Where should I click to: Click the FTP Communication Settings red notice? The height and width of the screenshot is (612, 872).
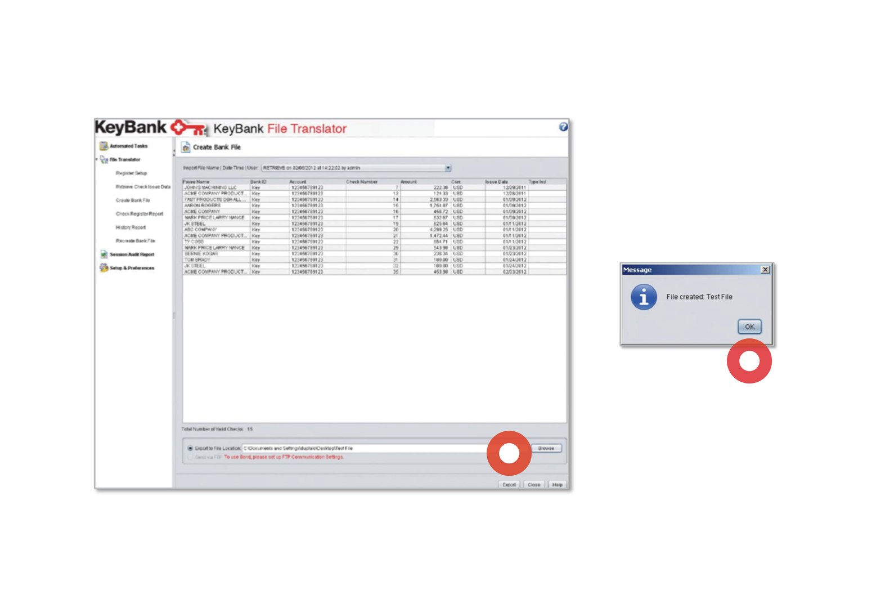284,457
